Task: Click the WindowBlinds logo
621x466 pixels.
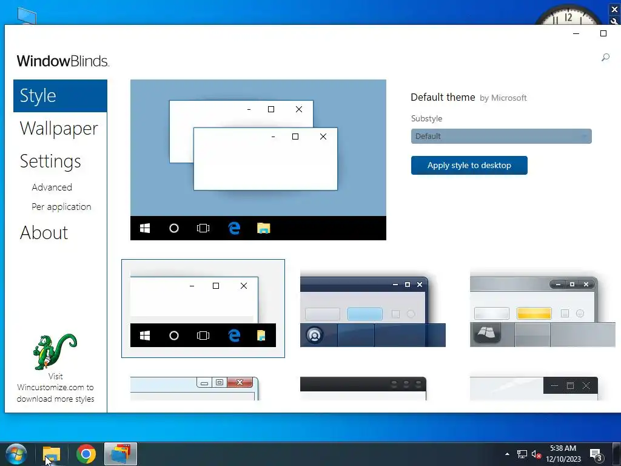Action: (x=62, y=61)
